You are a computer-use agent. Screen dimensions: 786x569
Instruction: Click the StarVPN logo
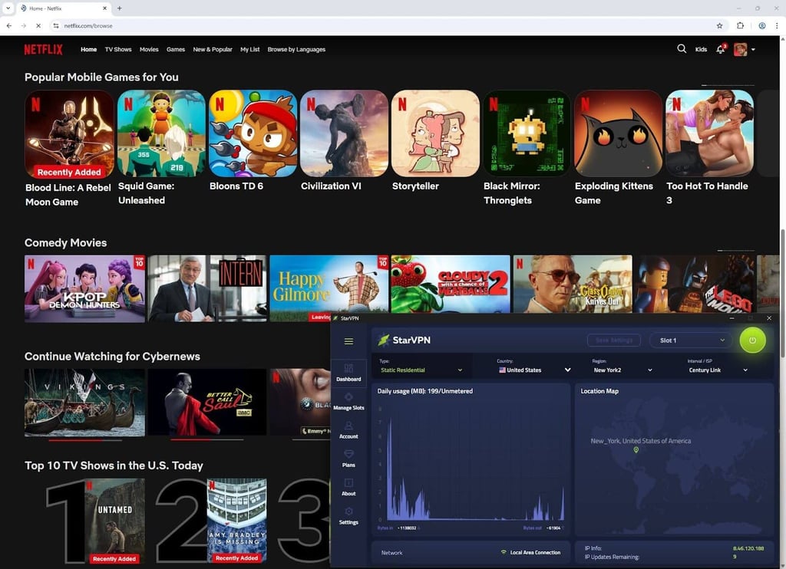click(404, 340)
